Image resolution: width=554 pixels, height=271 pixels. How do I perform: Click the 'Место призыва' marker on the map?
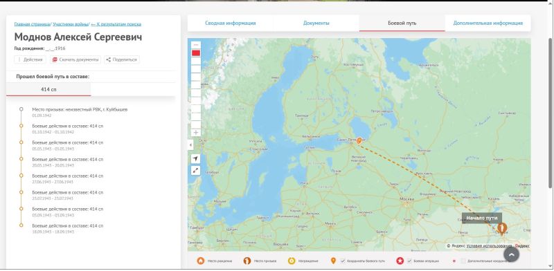click(x=501, y=228)
